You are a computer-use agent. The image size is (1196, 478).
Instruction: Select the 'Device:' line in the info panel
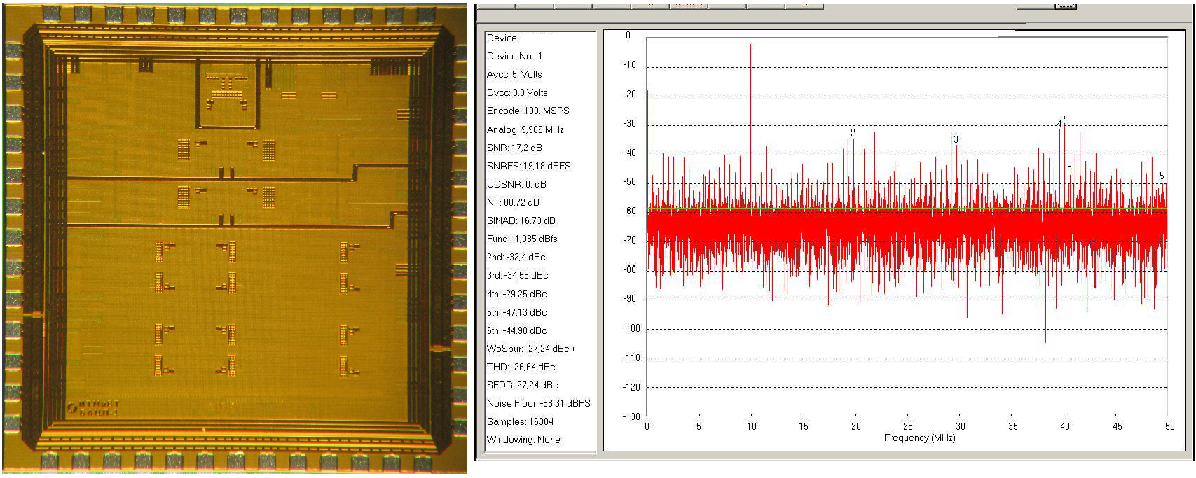pyautogui.click(x=503, y=38)
